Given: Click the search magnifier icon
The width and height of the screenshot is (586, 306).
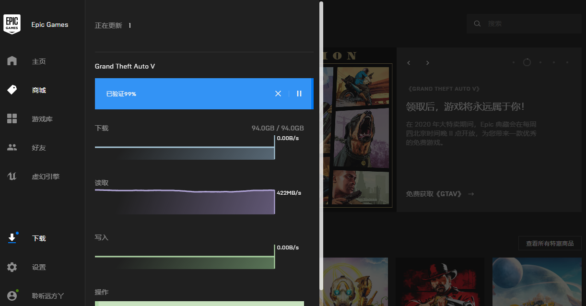Looking at the screenshot, I should coord(477,24).
